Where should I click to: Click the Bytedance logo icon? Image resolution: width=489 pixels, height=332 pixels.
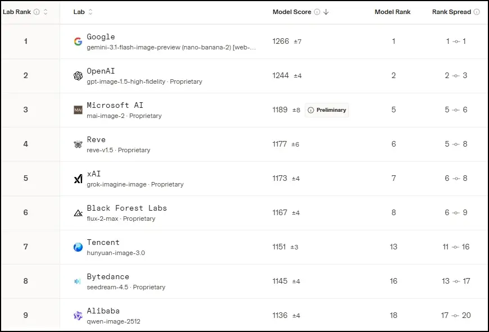[x=78, y=281]
